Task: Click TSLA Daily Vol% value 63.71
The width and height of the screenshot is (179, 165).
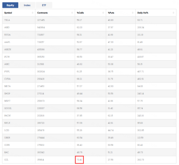Action: [140, 20]
